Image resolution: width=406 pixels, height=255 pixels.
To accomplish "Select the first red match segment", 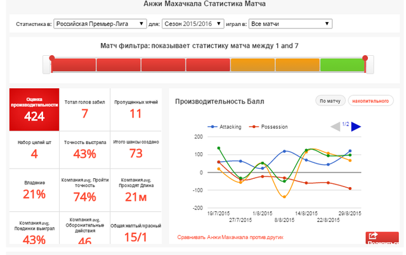I will (x=74, y=65).
